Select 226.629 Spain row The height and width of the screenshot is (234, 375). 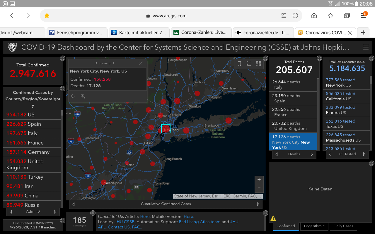click(32, 124)
